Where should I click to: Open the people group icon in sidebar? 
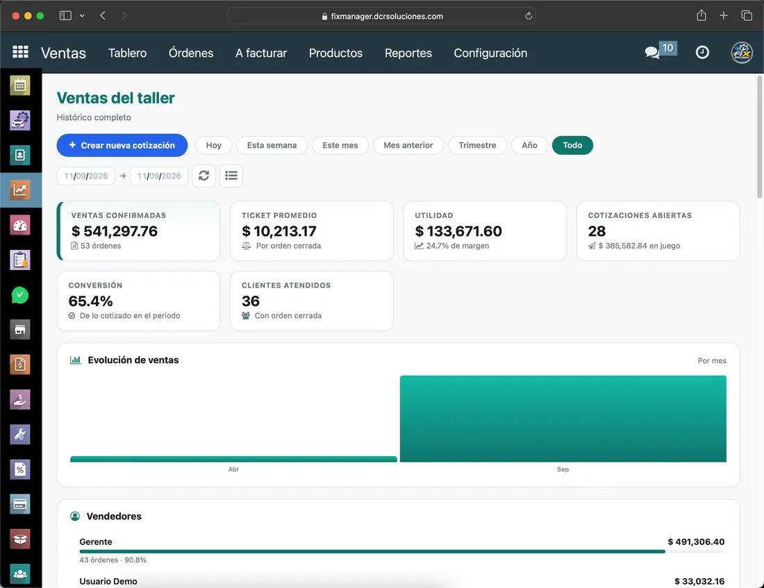20,574
